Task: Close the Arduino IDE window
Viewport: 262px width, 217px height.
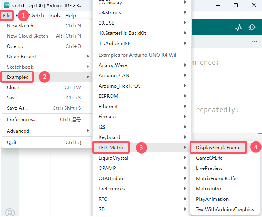Action: click(x=254, y=5)
